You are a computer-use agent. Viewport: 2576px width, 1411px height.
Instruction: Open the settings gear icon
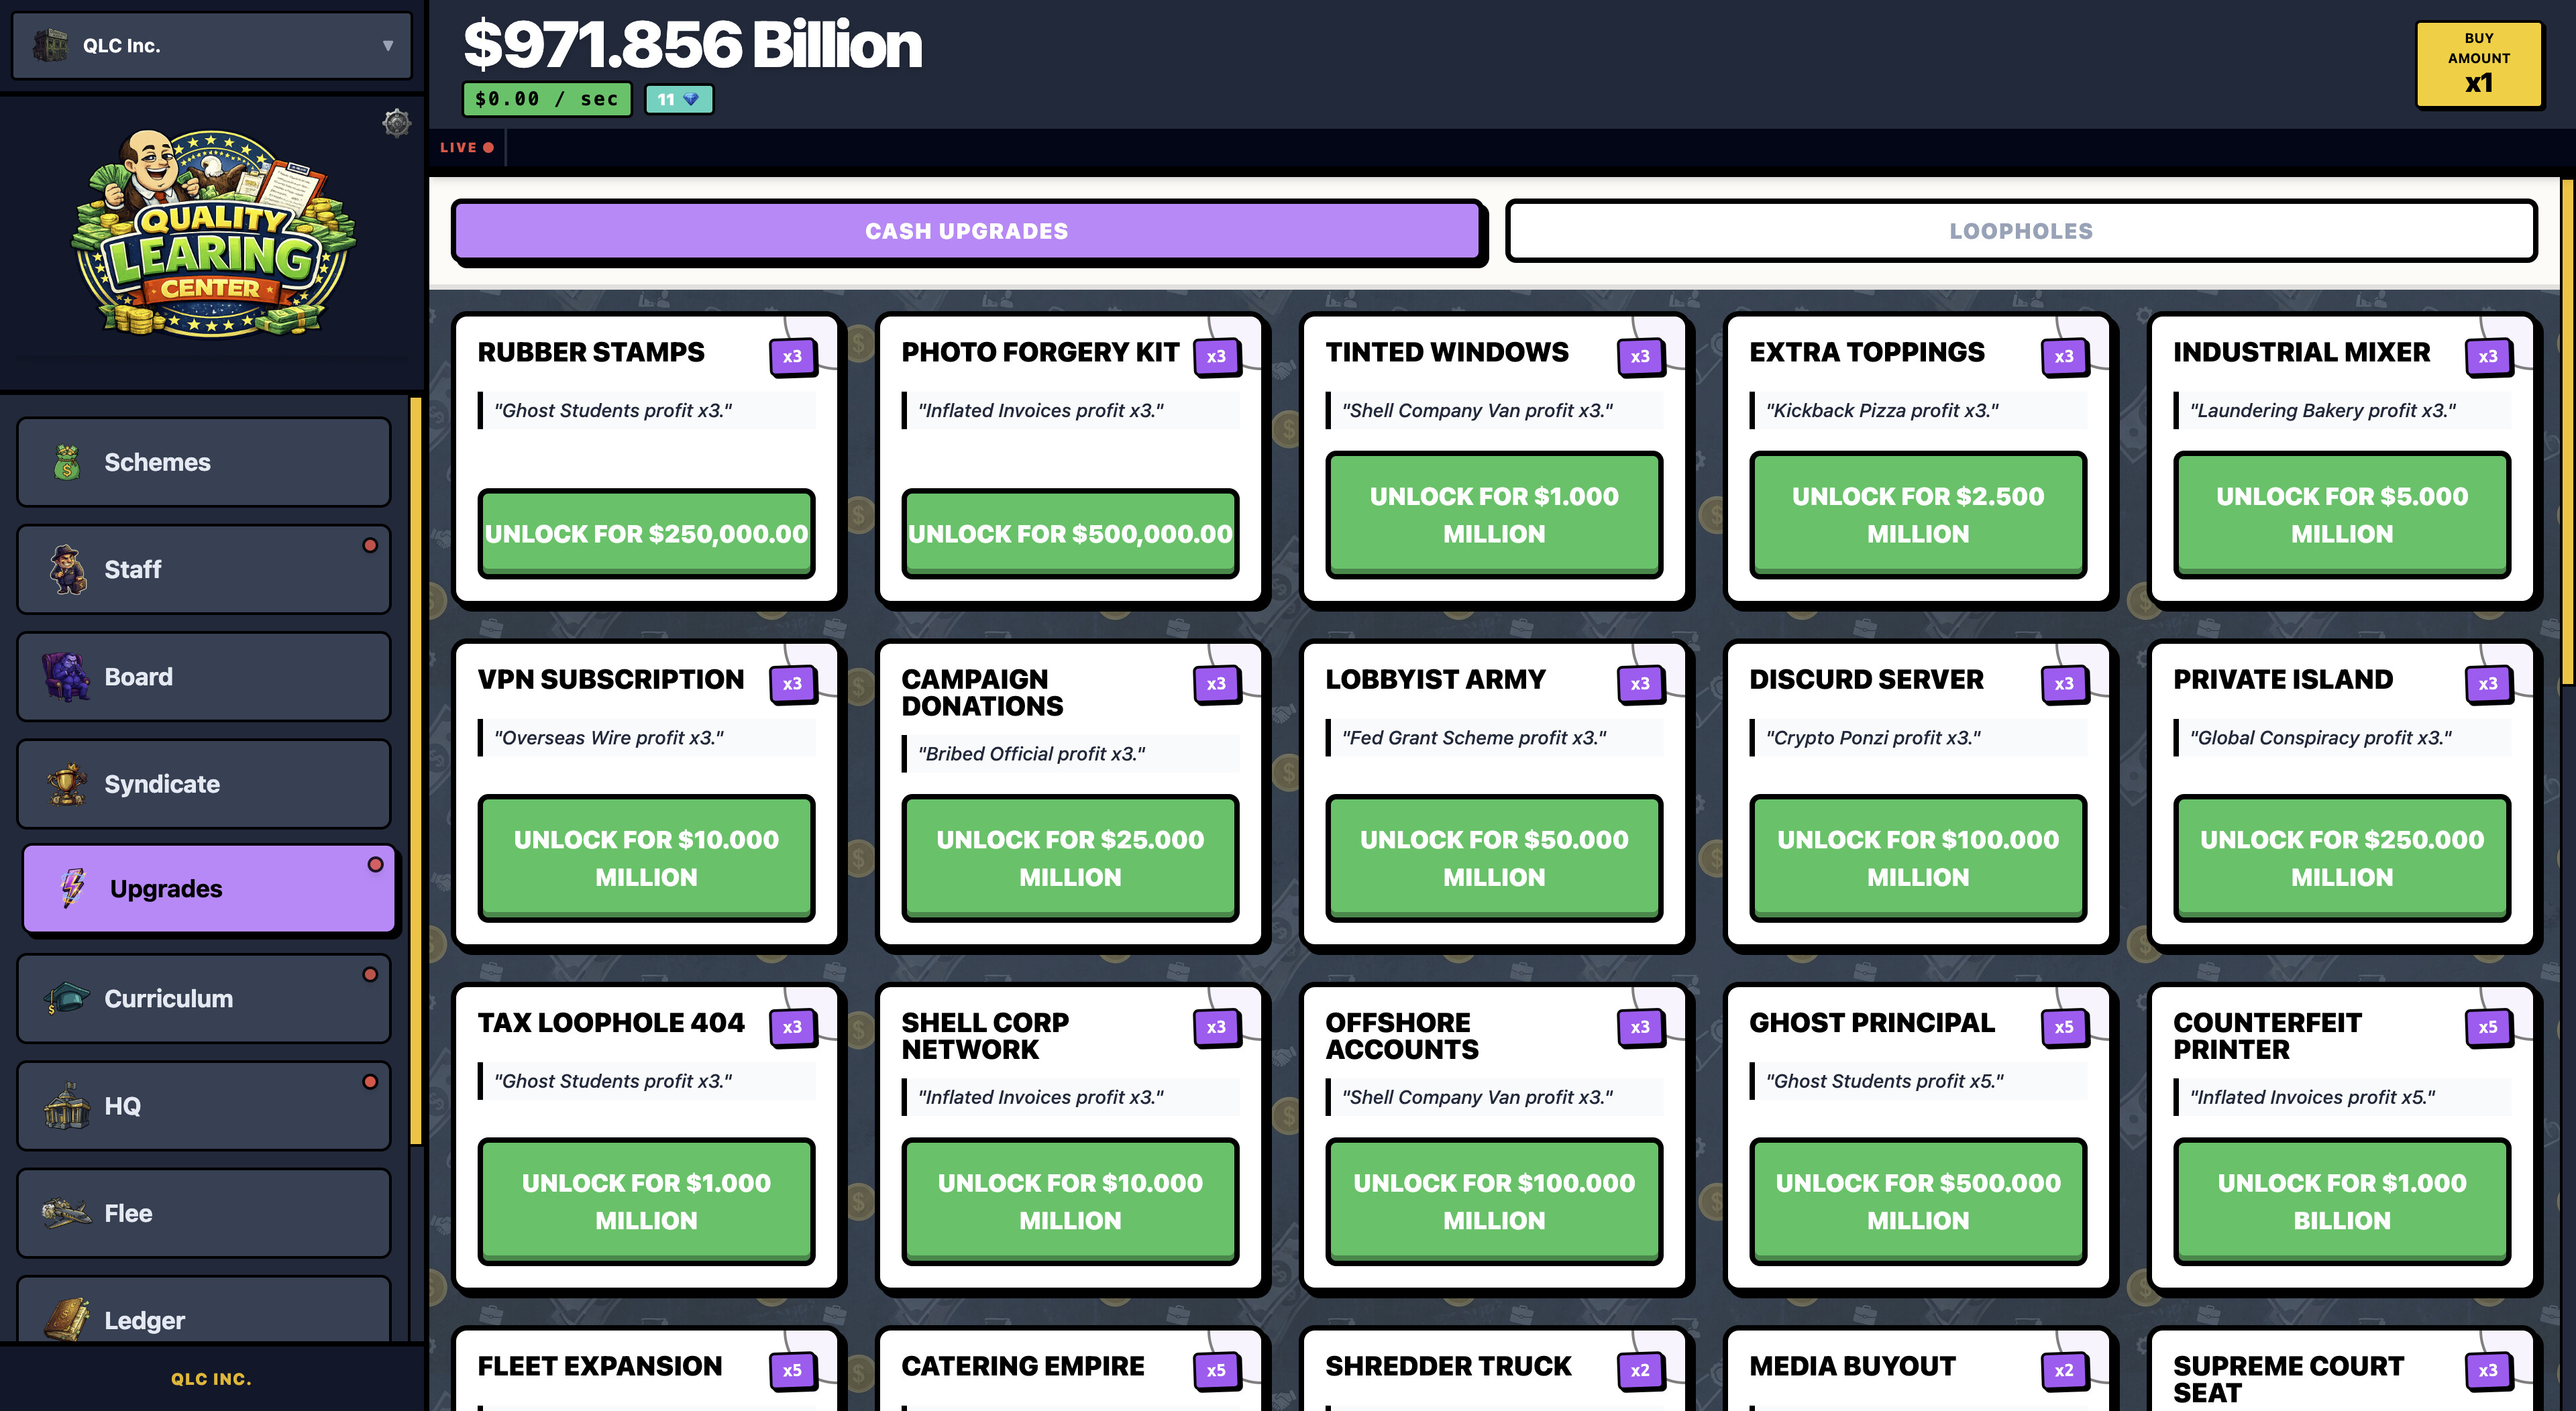[397, 123]
